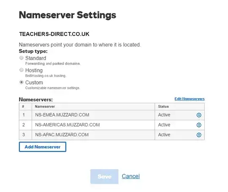Click the Save button
The width and height of the screenshot is (228, 192).
(x=104, y=176)
